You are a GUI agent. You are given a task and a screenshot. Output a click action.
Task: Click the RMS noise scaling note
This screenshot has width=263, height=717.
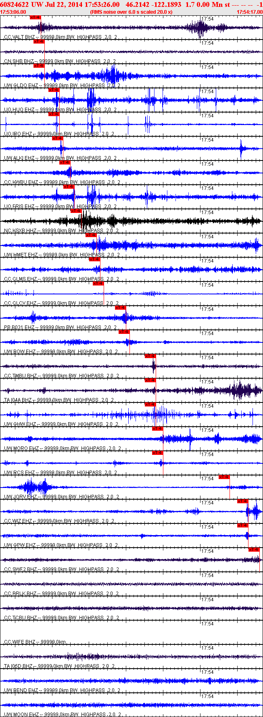pyautogui.click(x=131, y=12)
